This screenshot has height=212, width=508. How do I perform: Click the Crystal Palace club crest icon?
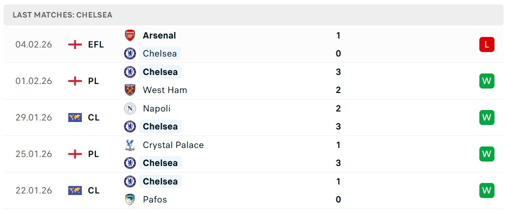[x=130, y=145]
